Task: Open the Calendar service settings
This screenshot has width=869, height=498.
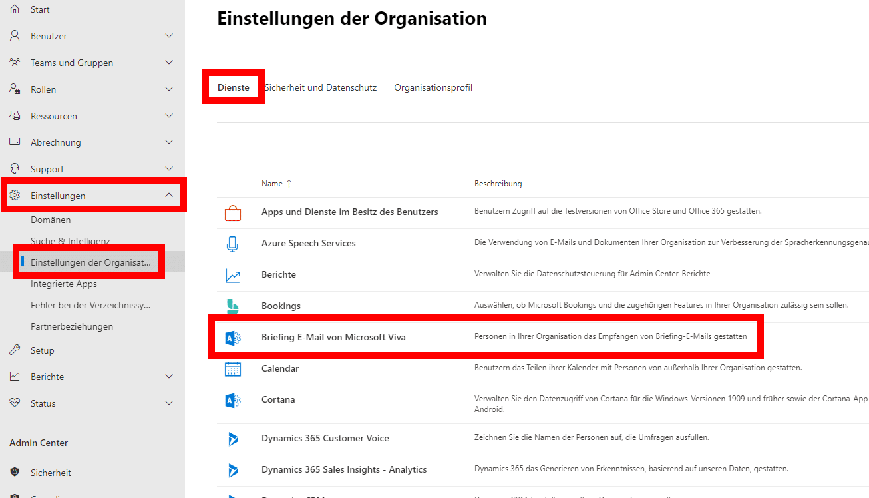Action: [x=280, y=368]
